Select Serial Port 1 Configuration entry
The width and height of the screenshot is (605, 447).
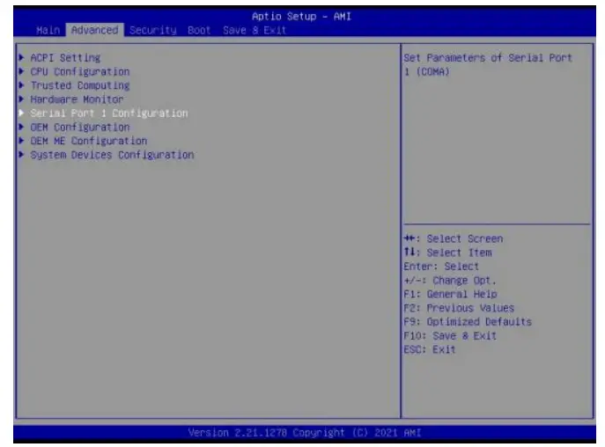pyautogui.click(x=109, y=114)
